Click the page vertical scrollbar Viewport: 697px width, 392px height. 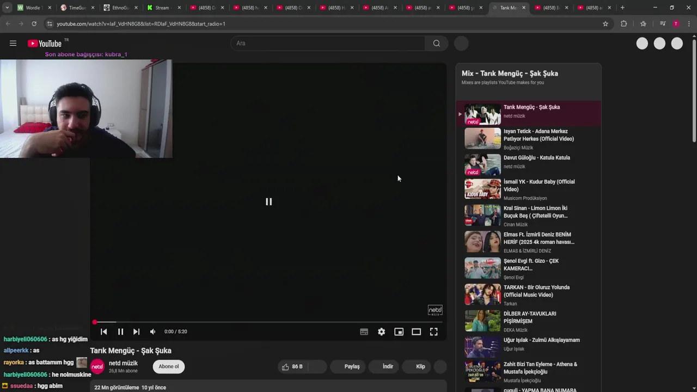pyautogui.click(x=694, y=90)
